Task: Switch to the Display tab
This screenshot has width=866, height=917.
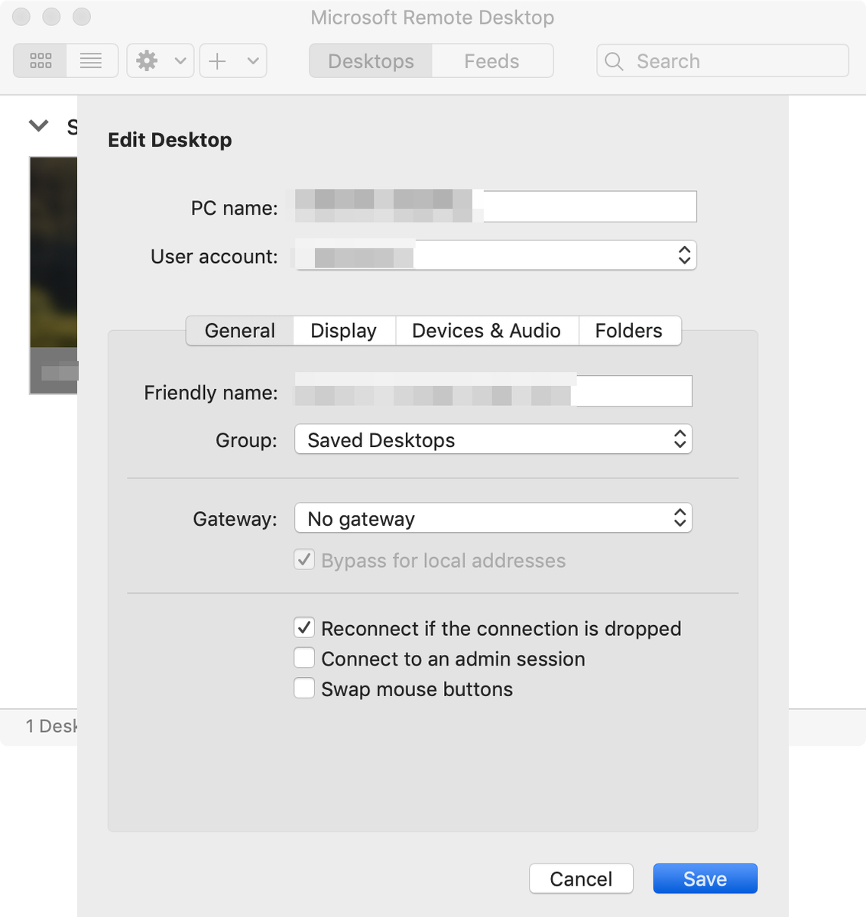Action: (x=344, y=331)
